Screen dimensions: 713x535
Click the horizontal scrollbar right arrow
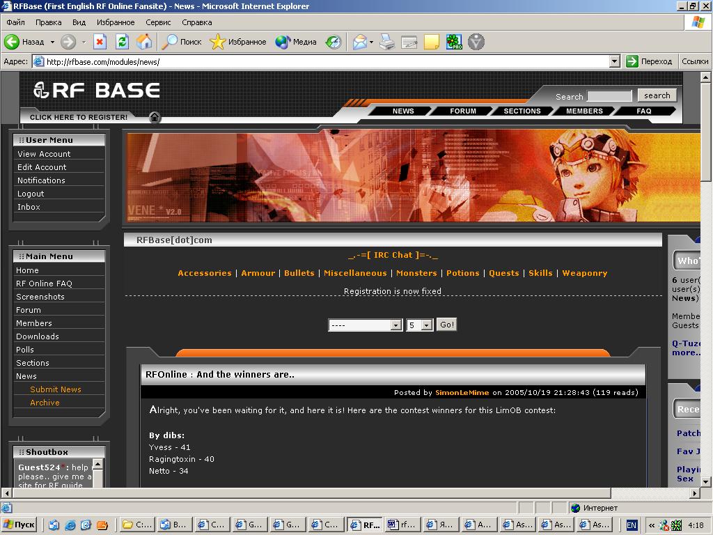click(694, 493)
